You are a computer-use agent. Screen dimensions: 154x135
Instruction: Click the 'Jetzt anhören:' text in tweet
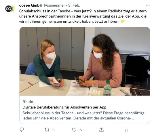click(107, 21)
